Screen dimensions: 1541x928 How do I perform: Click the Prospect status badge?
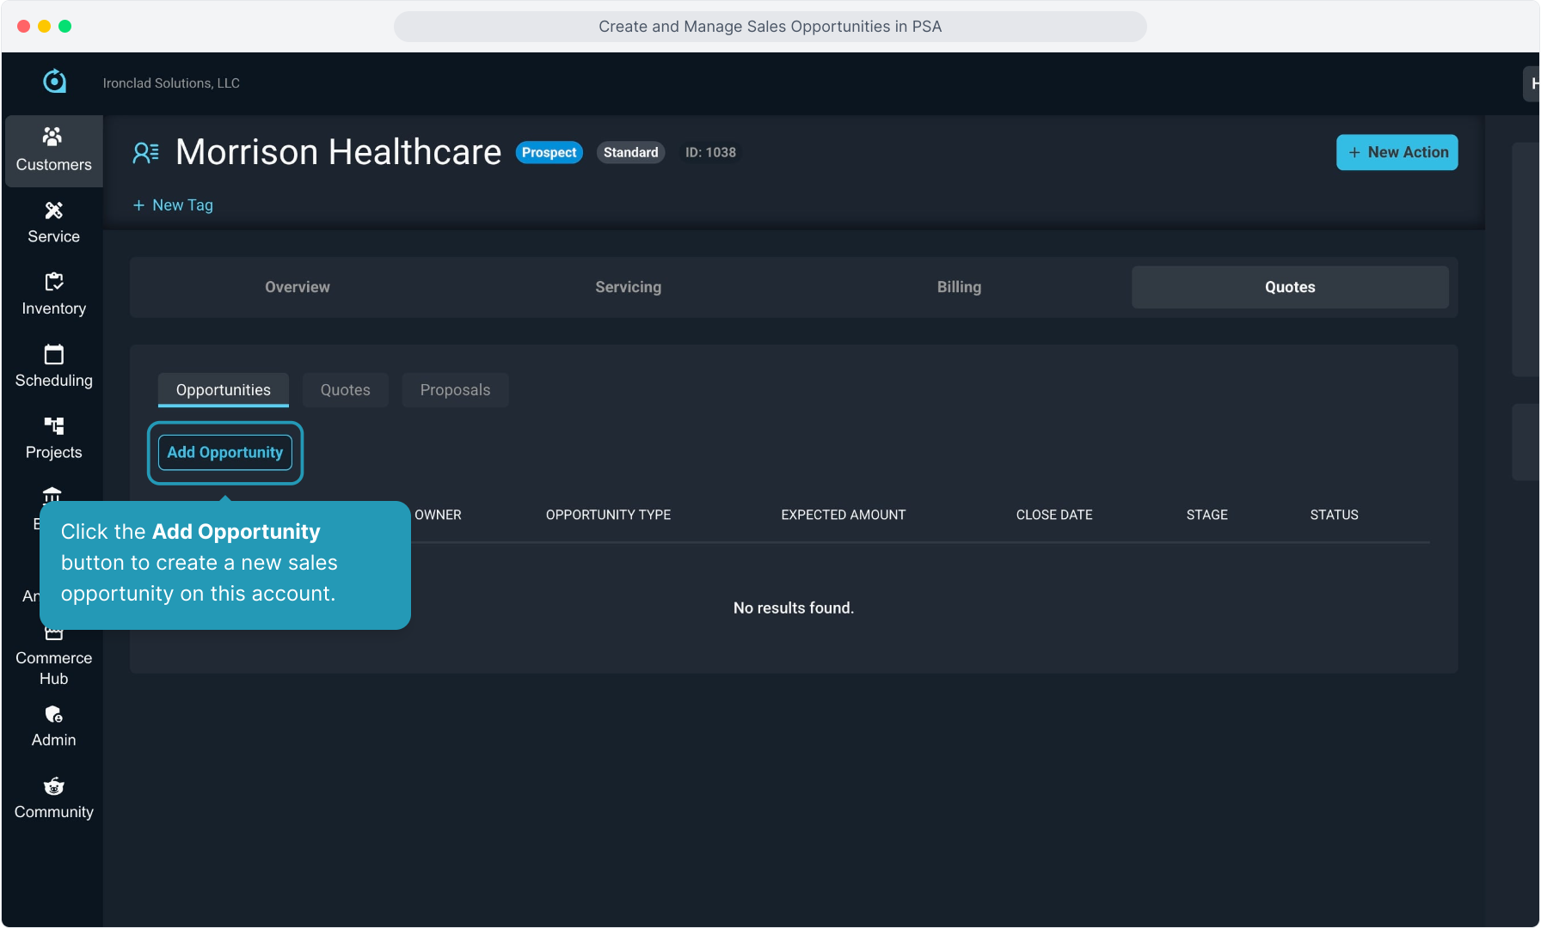pos(549,152)
